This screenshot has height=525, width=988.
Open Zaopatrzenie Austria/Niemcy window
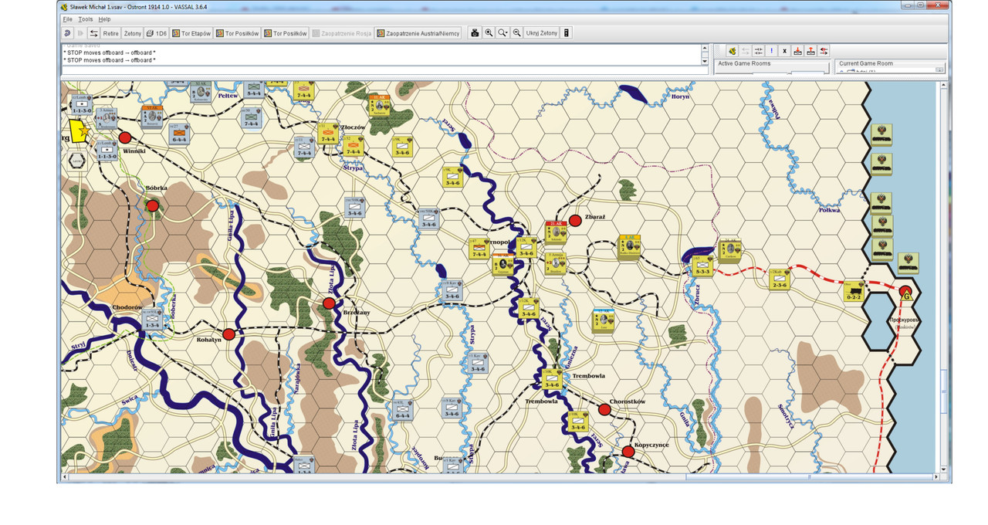[x=418, y=33]
